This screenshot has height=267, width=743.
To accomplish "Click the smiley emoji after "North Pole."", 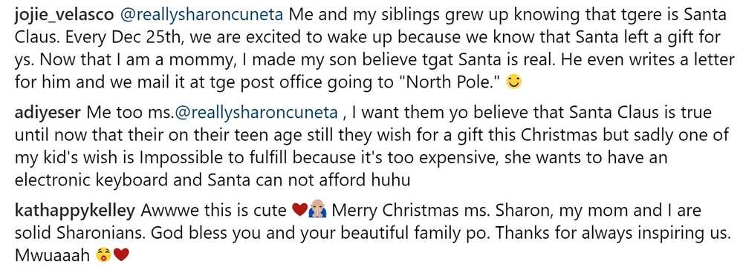I will [513, 83].
